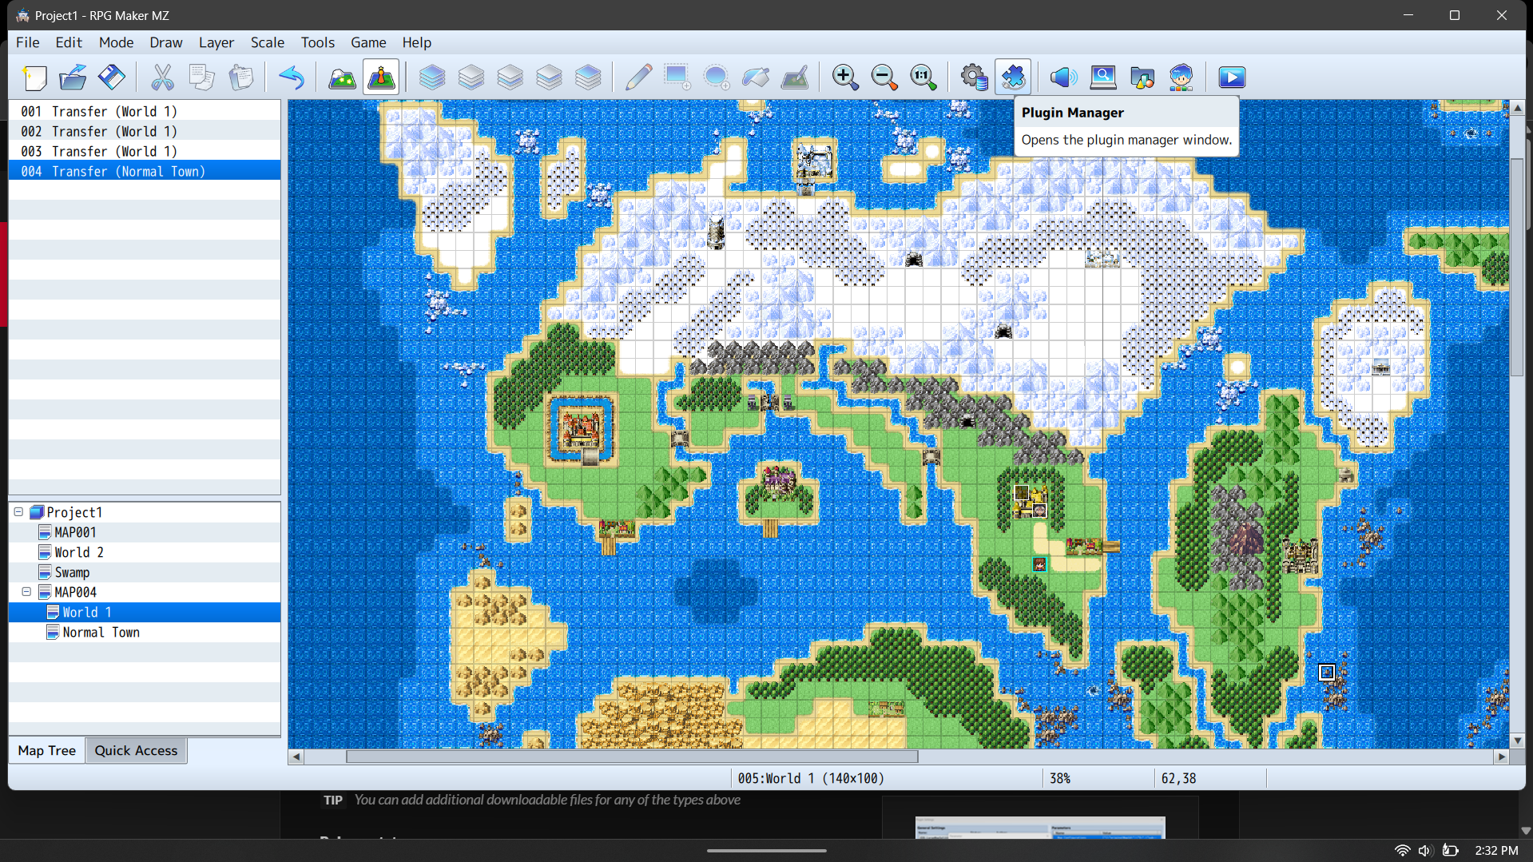This screenshot has width=1533, height=862.
Task: Click the map's vertical scrollbar thumb
Action: 1517,268
